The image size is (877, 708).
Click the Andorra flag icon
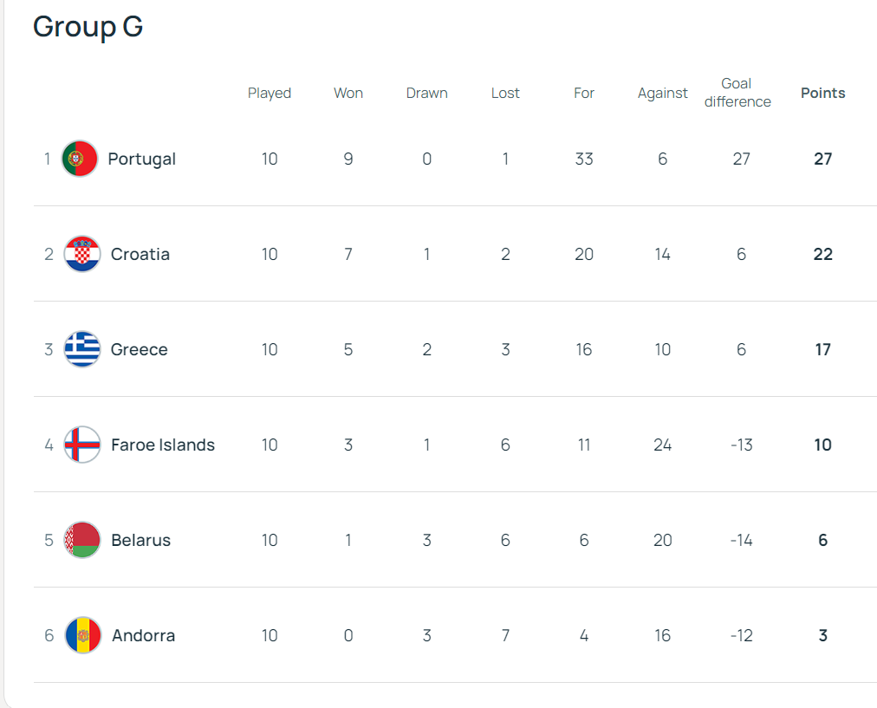click(x=83, y=635)
